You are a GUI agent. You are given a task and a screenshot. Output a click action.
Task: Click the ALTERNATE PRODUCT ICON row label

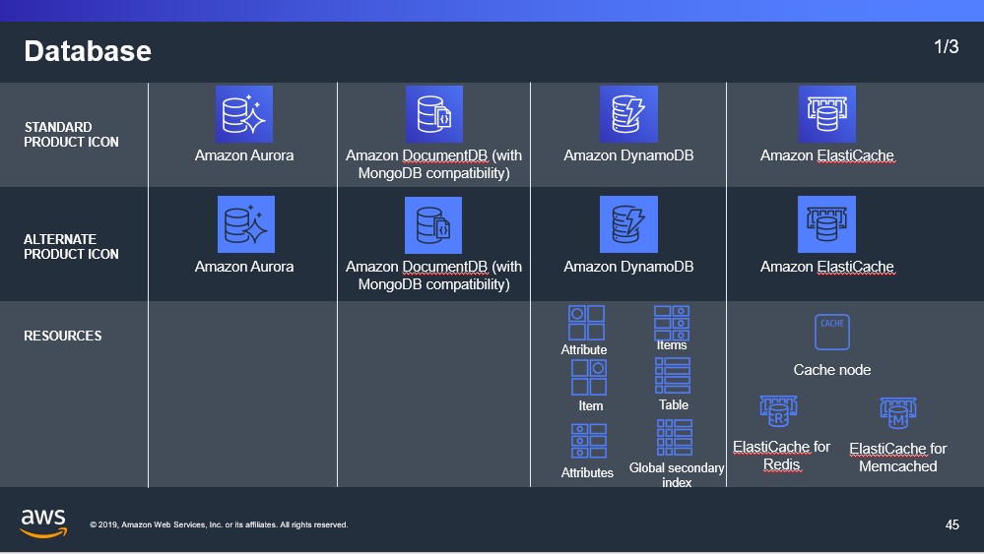71,247
